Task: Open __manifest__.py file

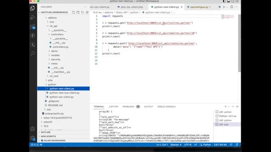Action: click(61, 72)
